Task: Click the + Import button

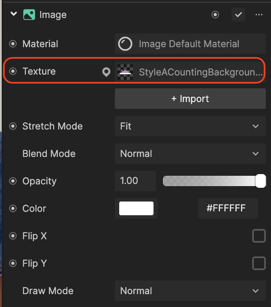Action: pos(190,99)
